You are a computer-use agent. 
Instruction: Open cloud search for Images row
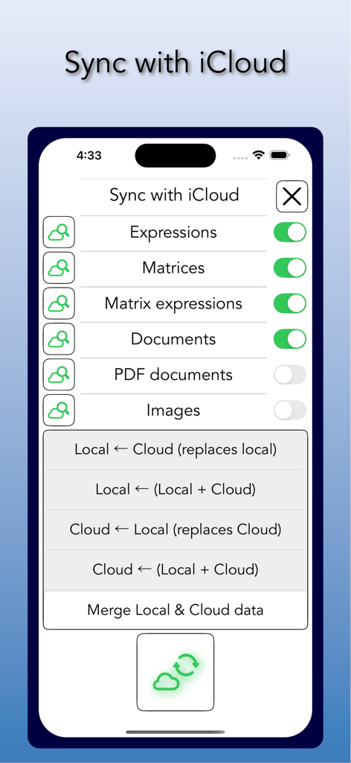click(59, 410)
